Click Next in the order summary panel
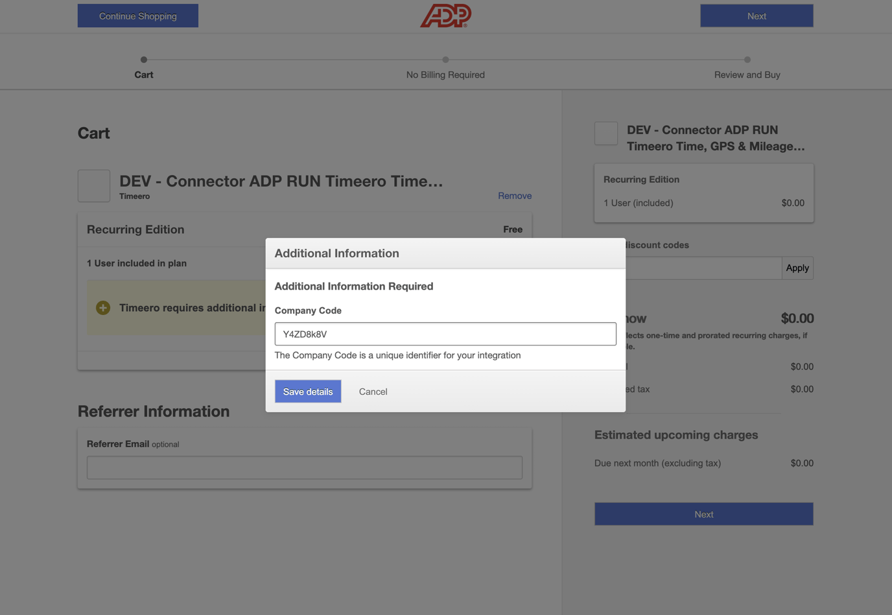892x615 pixels. coord(703,513)
